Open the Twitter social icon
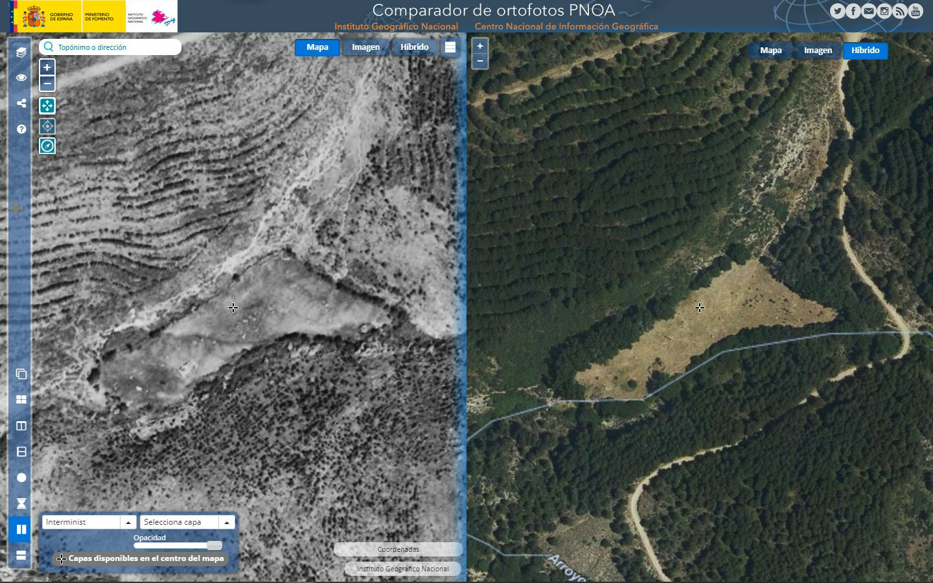Screen dimensions: 933x583 (x=838, y=10)
